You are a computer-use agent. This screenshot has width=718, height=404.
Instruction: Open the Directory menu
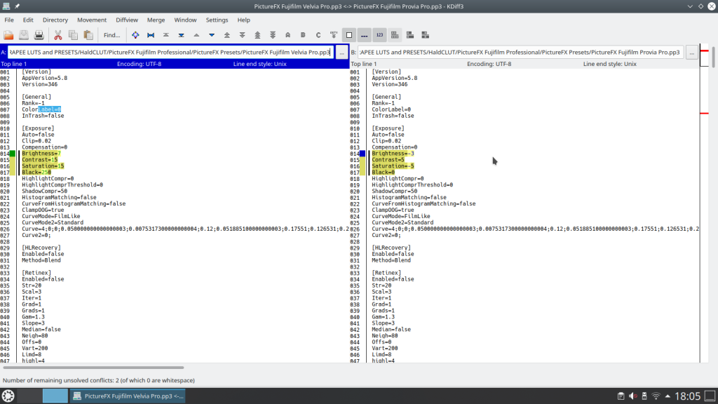(x=55, y=20)
